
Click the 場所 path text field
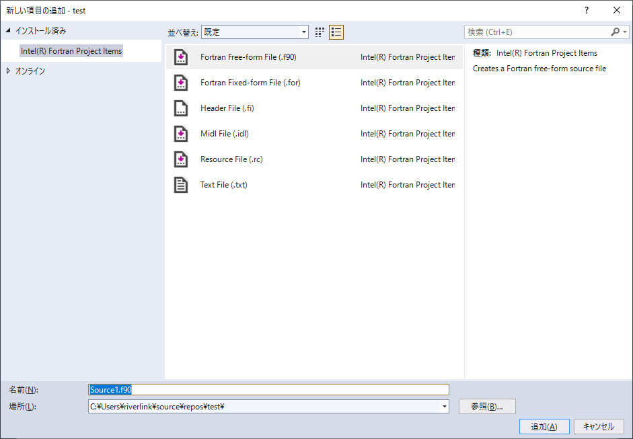point(264,406)
